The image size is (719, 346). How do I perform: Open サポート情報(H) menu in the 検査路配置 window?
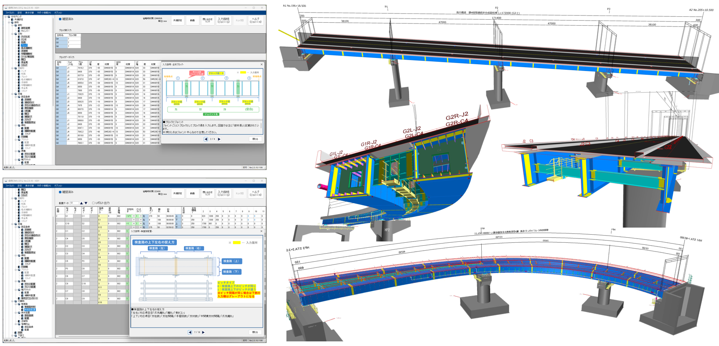point(44,186)
